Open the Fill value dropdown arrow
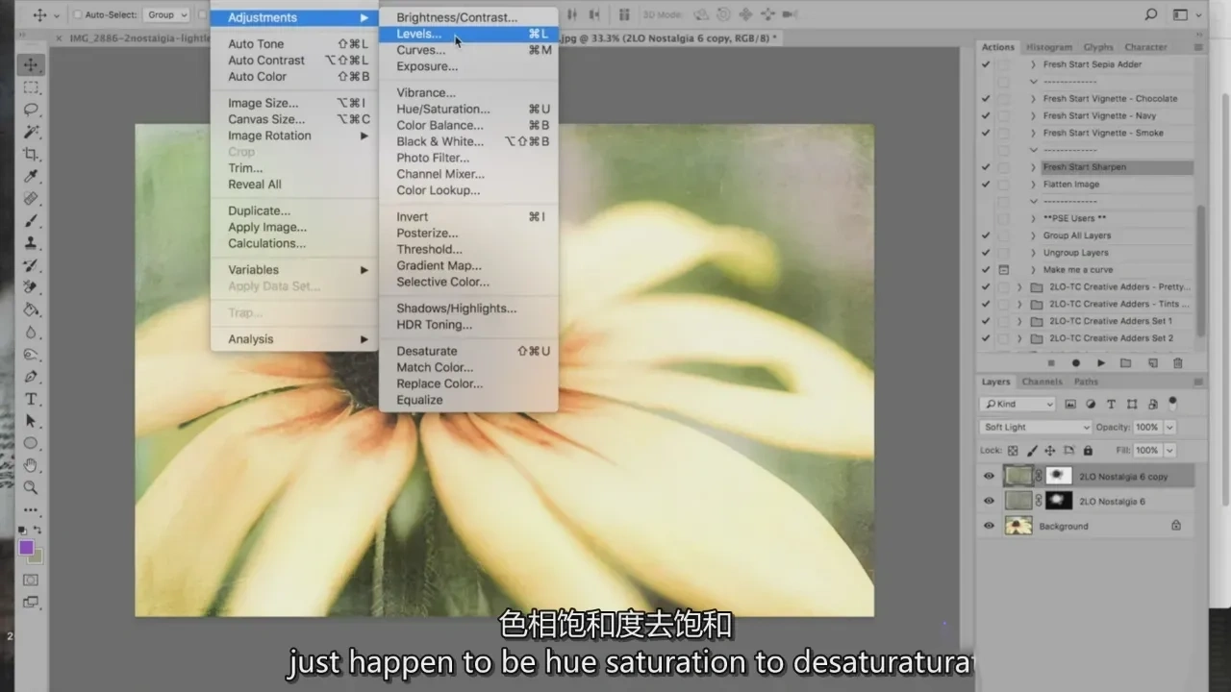Screen dimensions: 1231x692 coord(1169,450)
